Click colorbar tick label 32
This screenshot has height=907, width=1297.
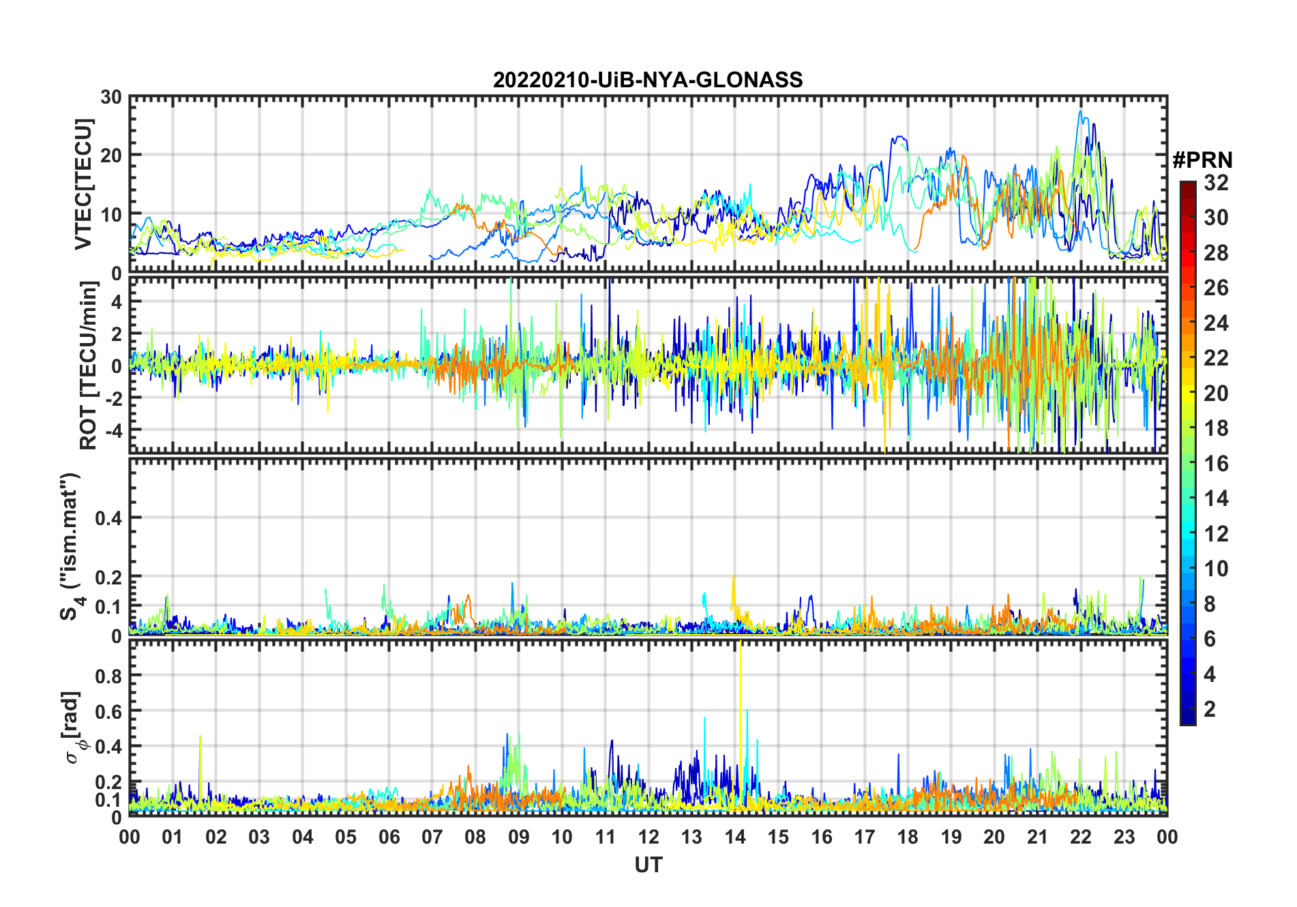[x=1216, y=183]
